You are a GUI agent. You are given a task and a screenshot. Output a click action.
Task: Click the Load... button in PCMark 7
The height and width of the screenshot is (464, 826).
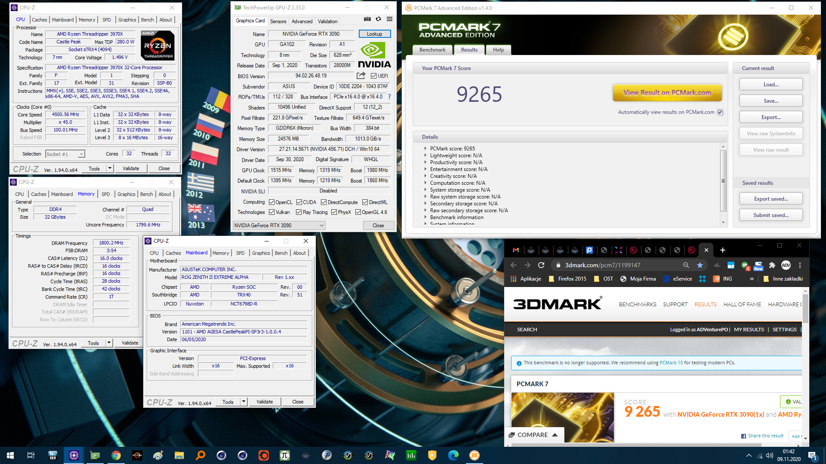pos(771,85)
